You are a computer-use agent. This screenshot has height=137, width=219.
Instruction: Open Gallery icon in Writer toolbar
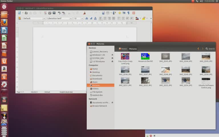click(x=124, y=13)
